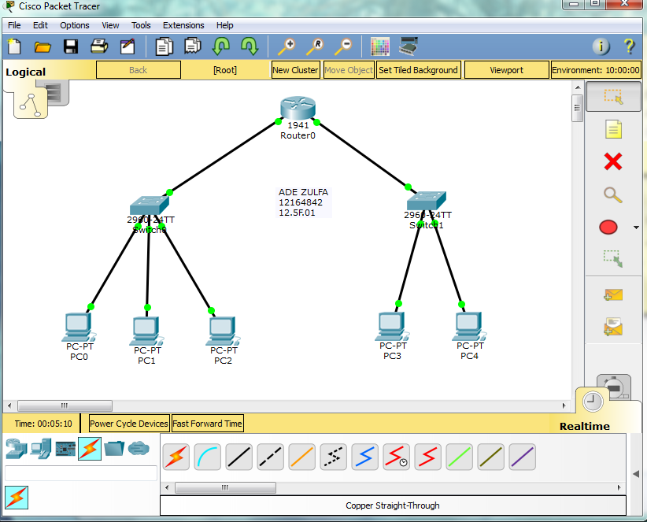
Task: Open End Devices category
Action: pos(41,449)
